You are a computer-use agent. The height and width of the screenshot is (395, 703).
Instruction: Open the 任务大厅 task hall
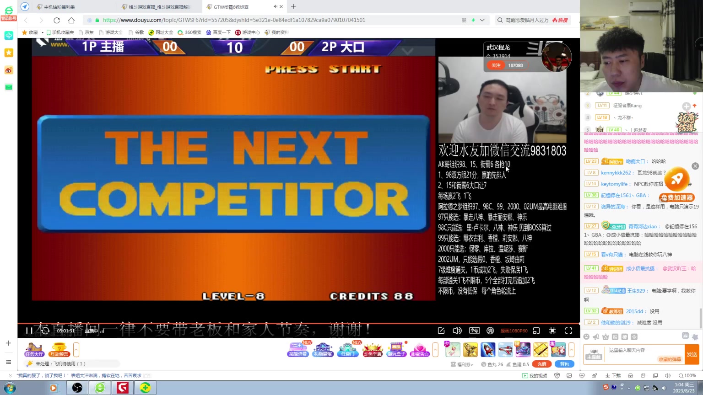(x=34, y=350)
